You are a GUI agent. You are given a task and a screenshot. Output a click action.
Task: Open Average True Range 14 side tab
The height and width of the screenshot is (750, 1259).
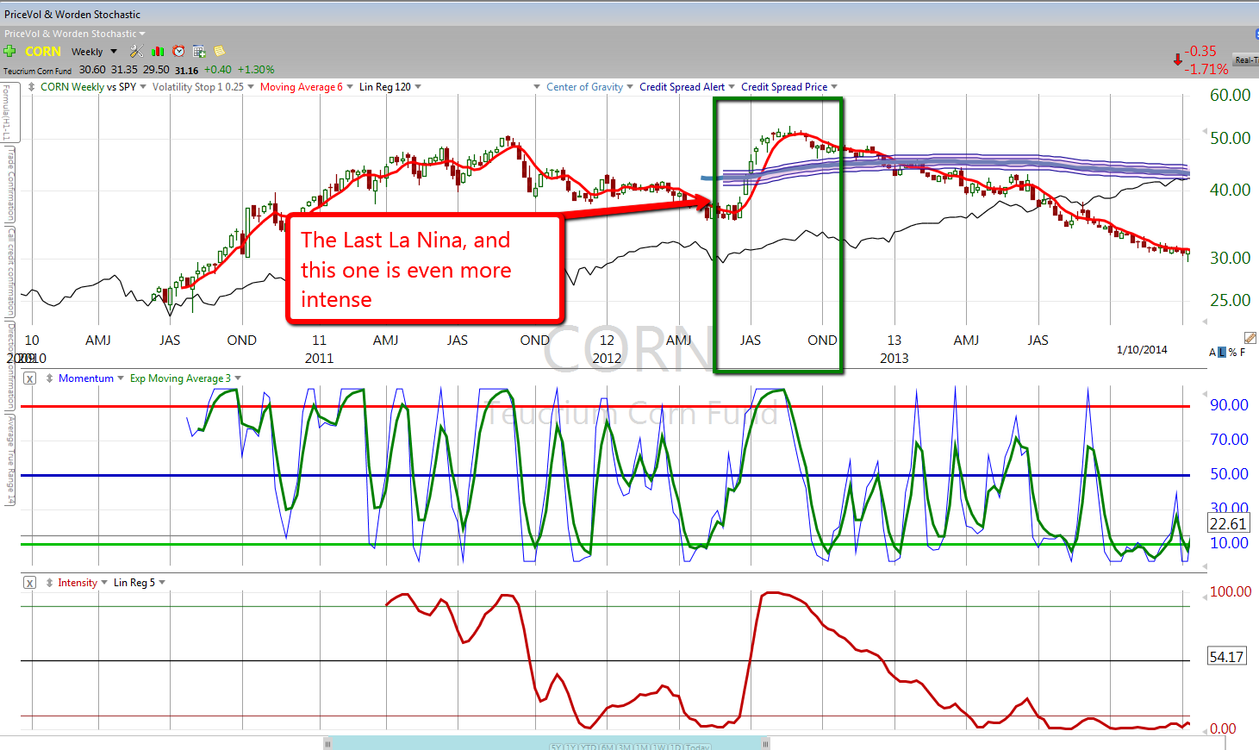(10, 459)
